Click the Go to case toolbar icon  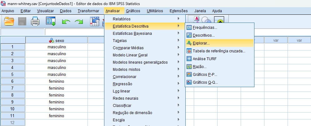click(x=95, y=21)
